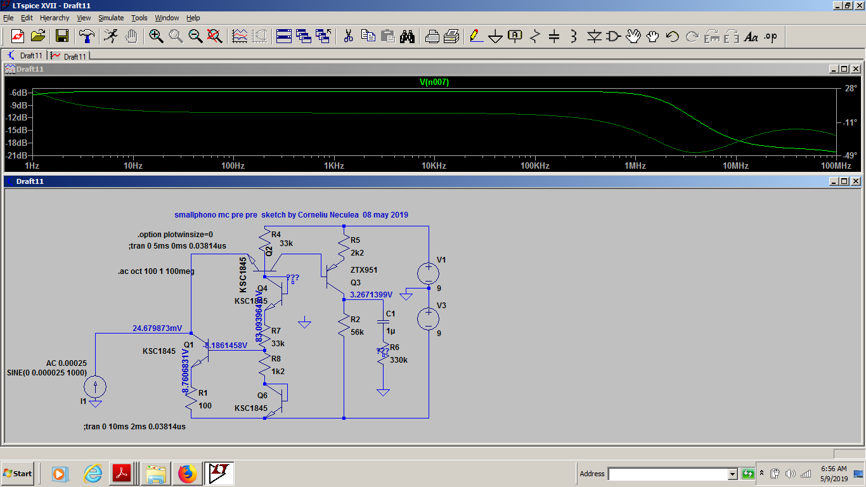The width and height of the screenshot is (866, 487).
Task: Cut selection with the scissors icon
Action: click(x=348, y=36)
